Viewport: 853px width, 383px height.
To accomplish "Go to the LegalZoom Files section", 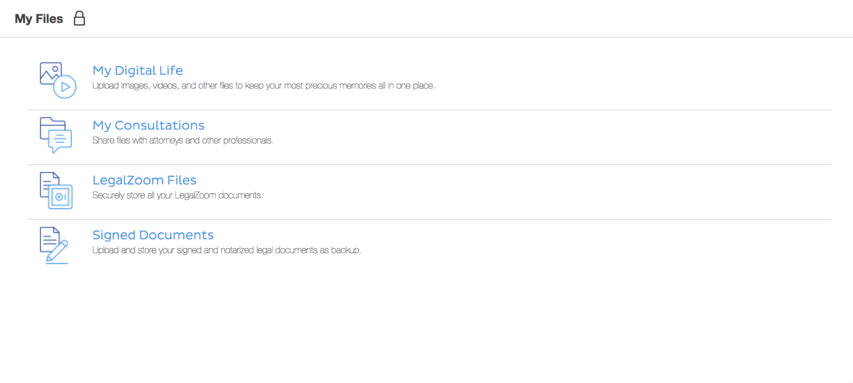I will [x=144, y=180].
